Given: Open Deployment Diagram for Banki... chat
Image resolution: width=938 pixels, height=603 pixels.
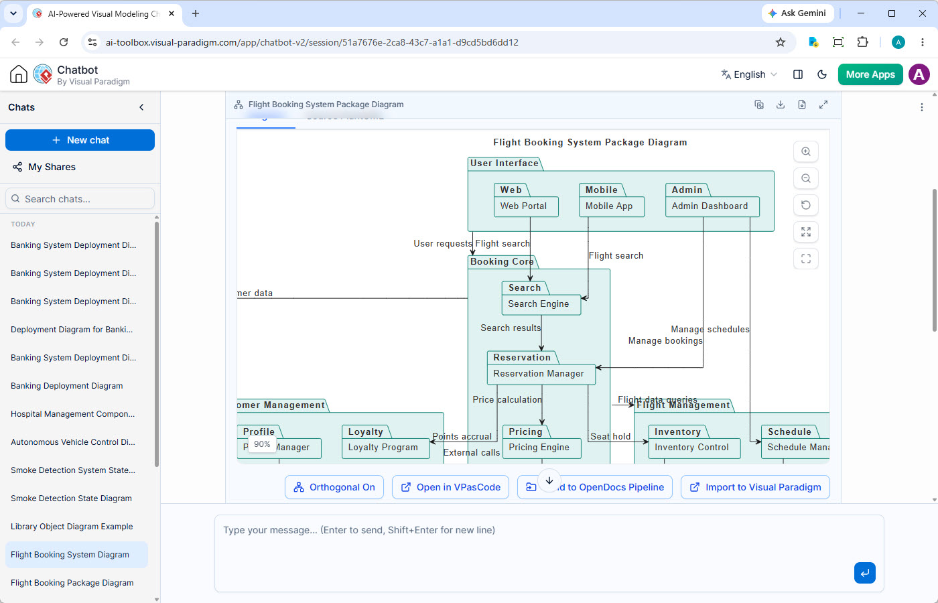Looking at the screenshot, I should click(x=76, y=330).
